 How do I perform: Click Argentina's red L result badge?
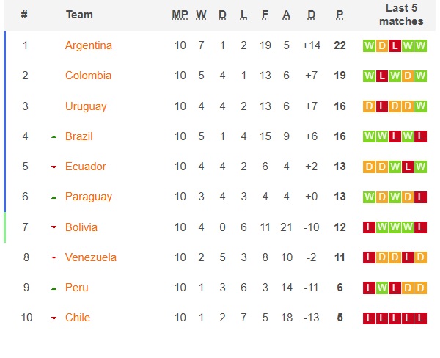pyautogui.click(x=395, y=45)
